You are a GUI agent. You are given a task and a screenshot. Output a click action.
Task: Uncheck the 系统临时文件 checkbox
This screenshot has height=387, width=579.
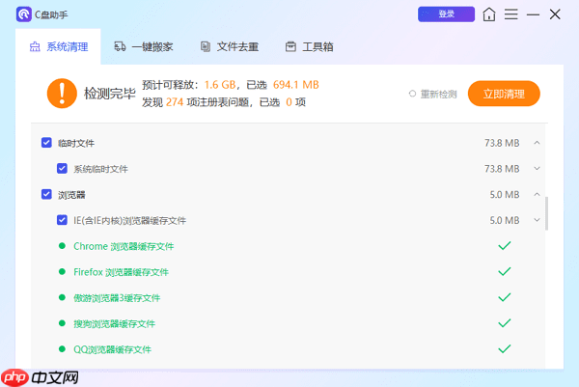pyautogui.click(x=62, y=168)
